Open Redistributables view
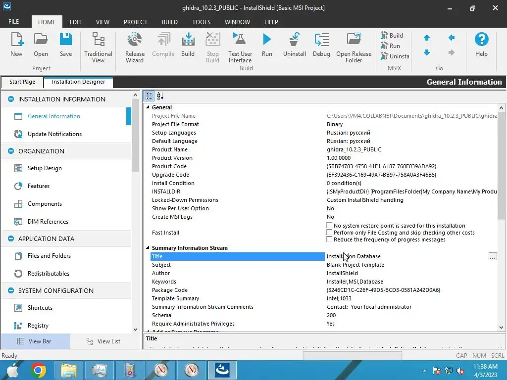This screenshot has width=507, height=380. pos(49,273)
